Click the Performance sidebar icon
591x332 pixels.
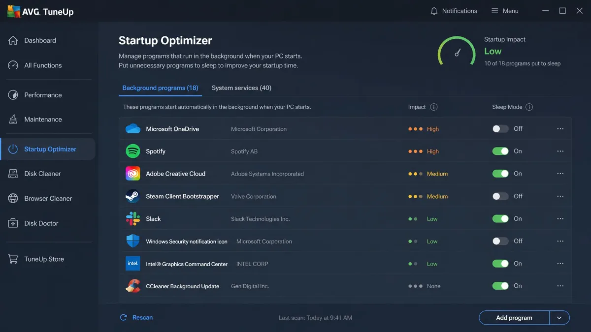point(13,95)
